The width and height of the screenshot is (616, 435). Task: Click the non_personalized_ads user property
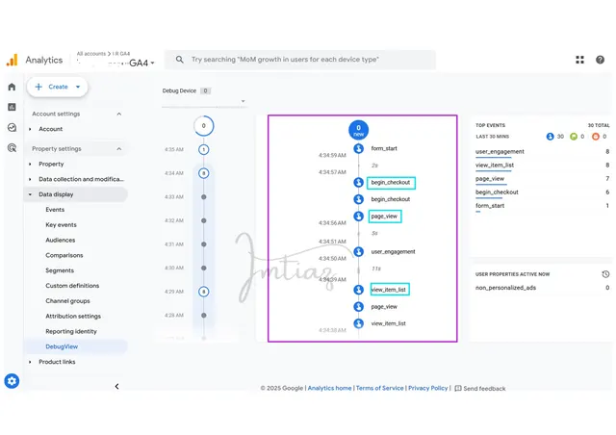[x=505, y=288]
